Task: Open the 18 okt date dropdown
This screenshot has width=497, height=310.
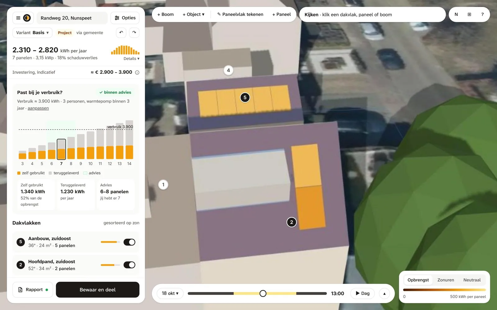Action: point(170,294)
